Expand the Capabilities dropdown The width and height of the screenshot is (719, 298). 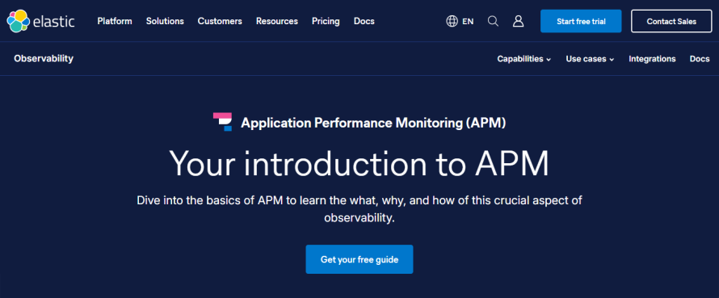(x=524, y=59)
